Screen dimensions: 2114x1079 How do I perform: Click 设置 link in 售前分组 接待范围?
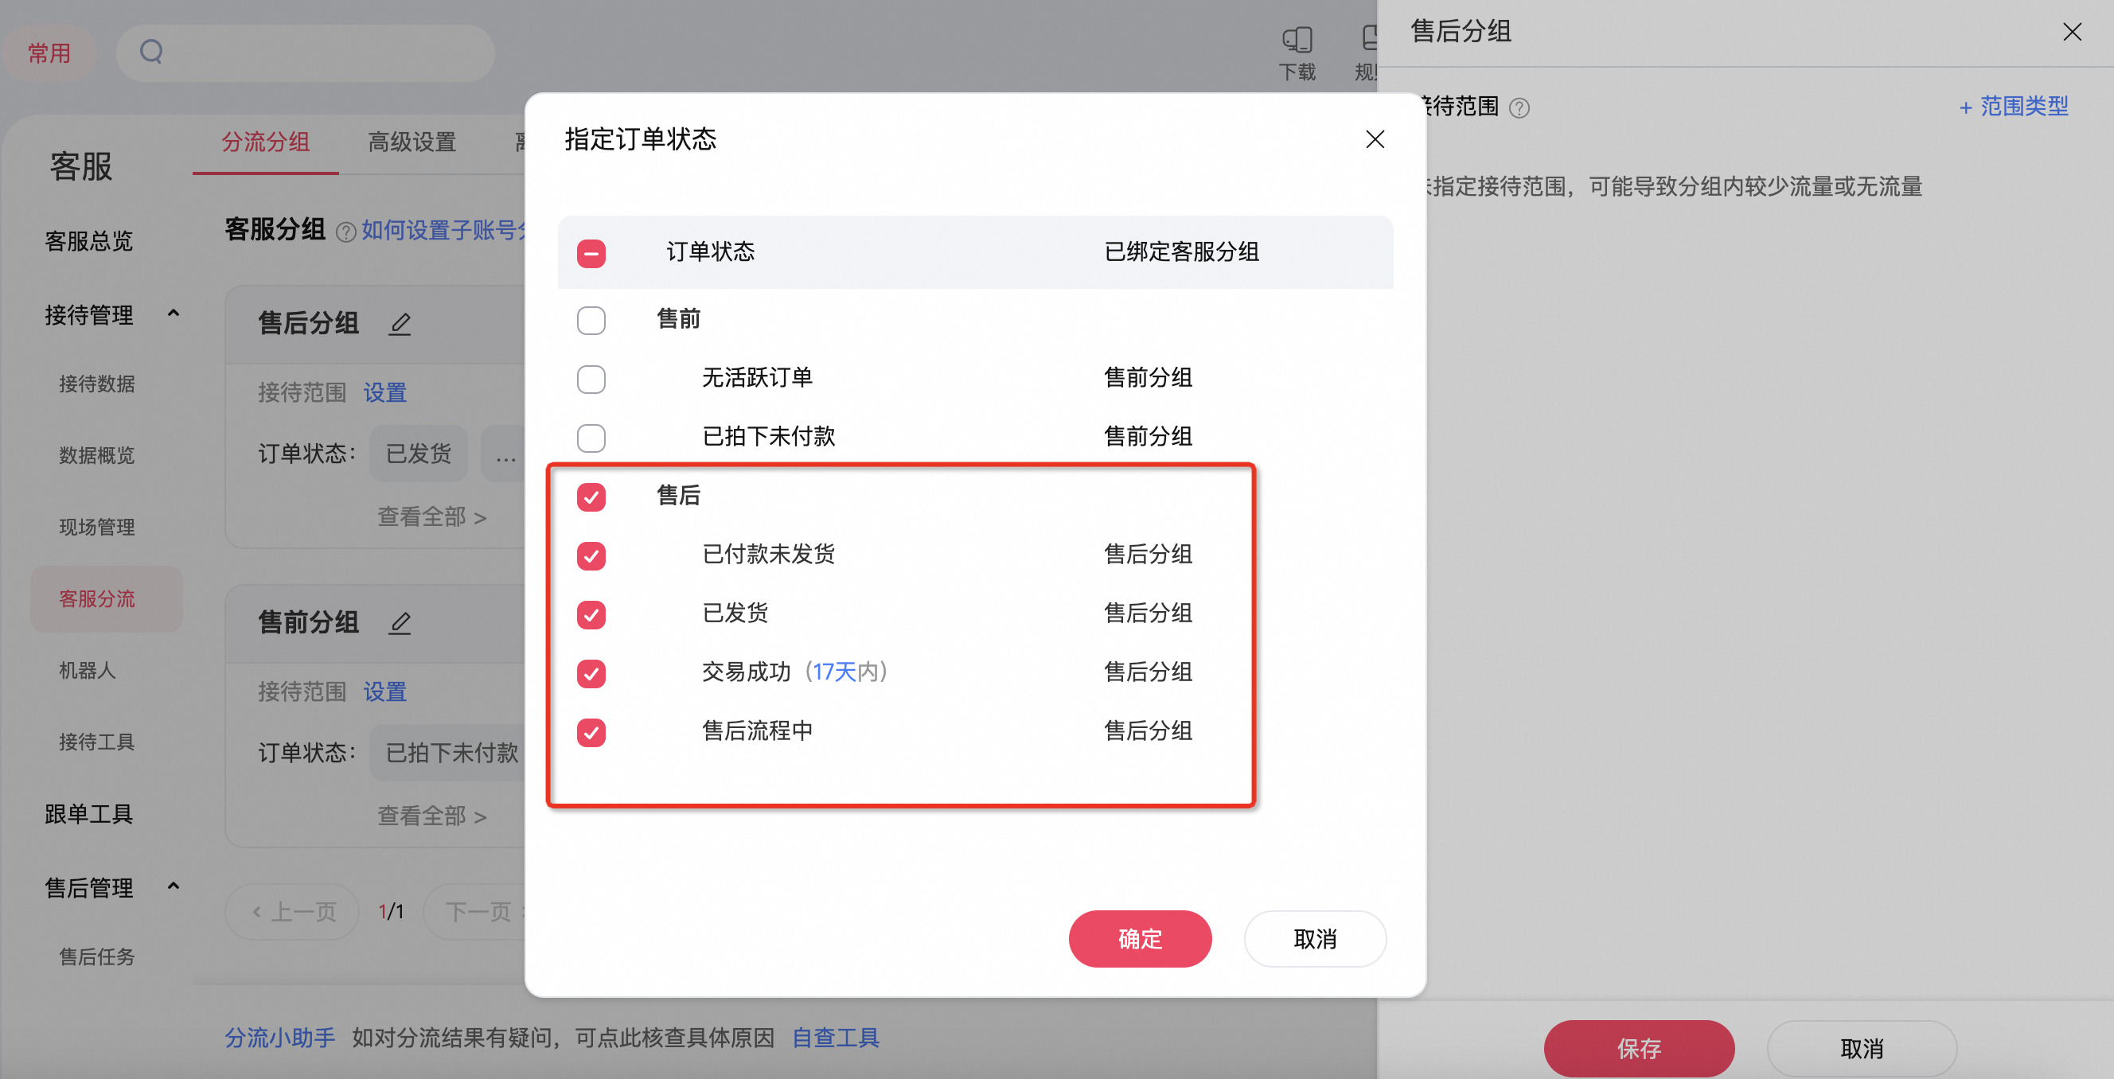pyautogui.click(x=385, y=692)
